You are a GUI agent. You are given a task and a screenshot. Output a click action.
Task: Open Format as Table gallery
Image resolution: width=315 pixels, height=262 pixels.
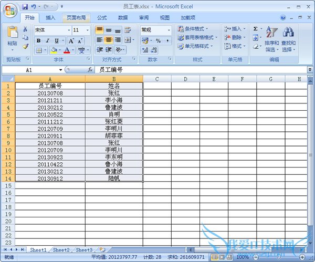click(197, 37)
